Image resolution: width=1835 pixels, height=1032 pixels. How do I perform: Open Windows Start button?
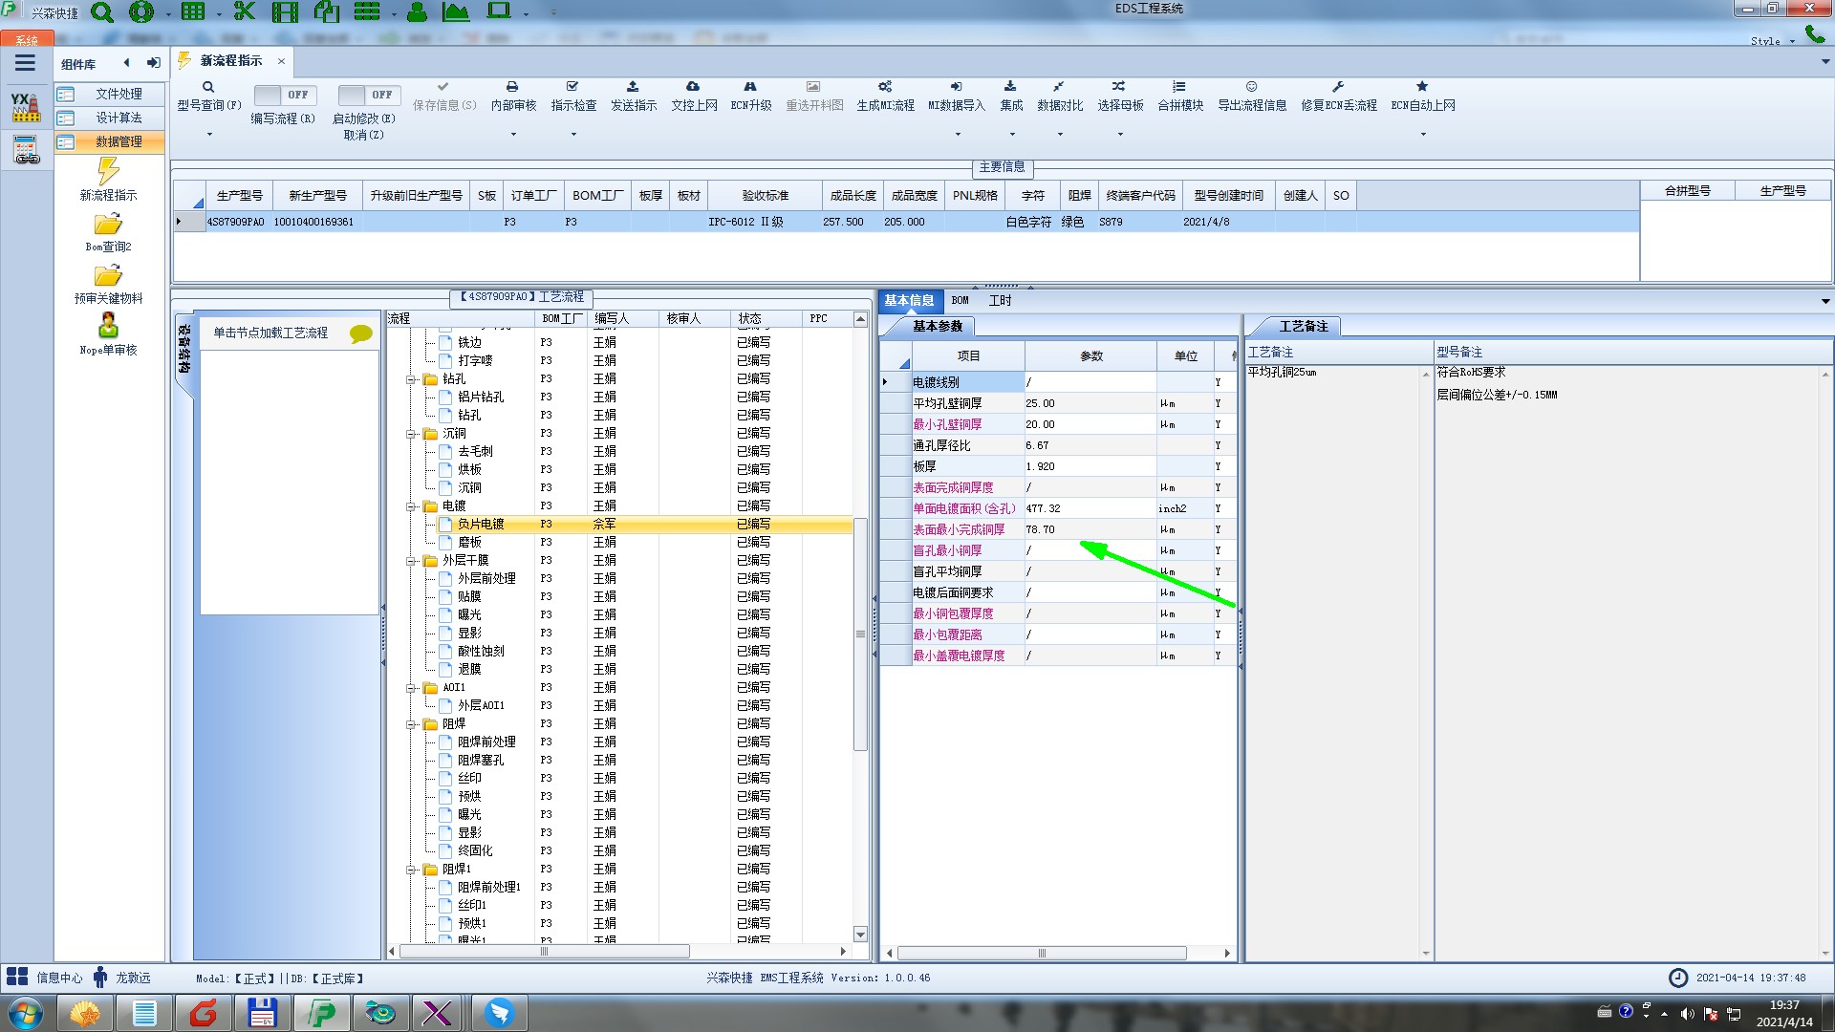pos(26,1013)
